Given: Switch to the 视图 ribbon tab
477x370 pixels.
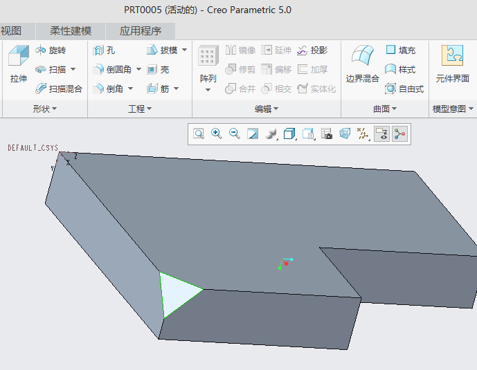Looking at the screenshot, I should (x=11, y=31).
